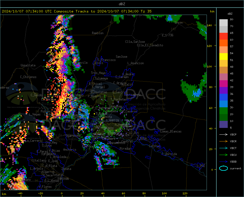Click the 'L_Vegas' place label
This screenshot has width=244, height=197.
click(35, 114)
